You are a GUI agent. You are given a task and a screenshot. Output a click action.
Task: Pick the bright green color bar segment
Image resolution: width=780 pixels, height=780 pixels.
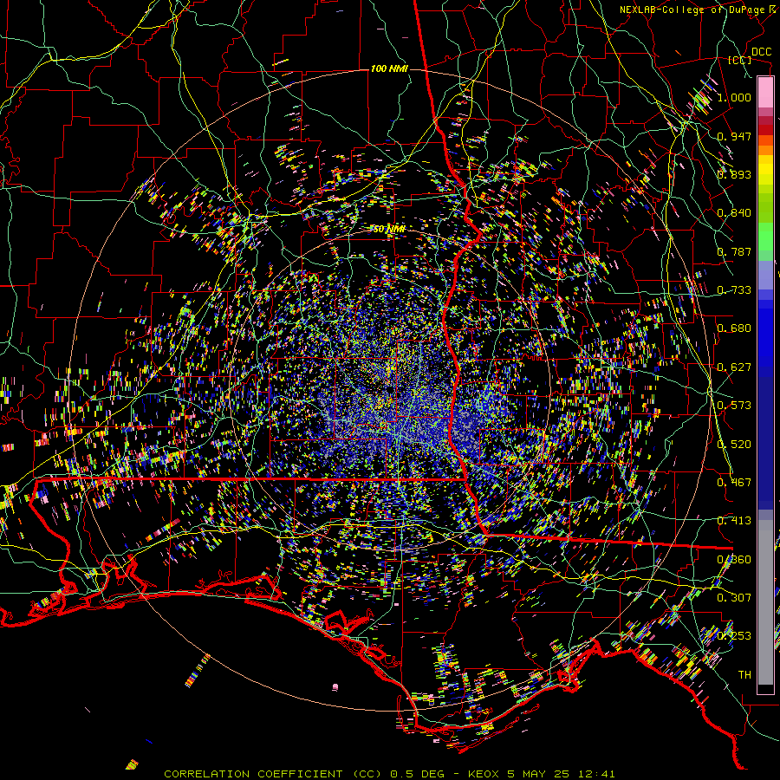pyautogui.click(x=765, y=237)
